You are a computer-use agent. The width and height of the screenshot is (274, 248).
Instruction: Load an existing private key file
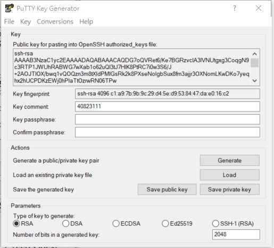click(230, 175)
